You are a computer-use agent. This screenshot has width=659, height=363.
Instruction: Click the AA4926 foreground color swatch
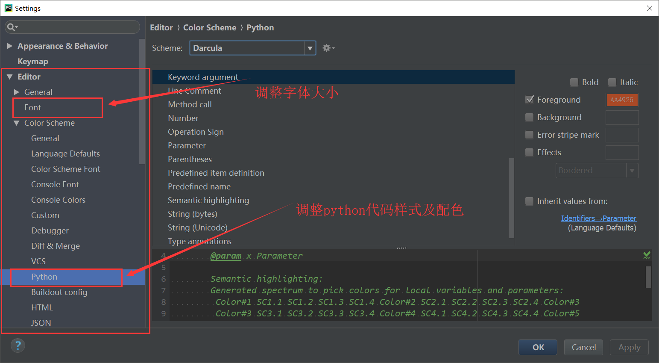[622, 100]
